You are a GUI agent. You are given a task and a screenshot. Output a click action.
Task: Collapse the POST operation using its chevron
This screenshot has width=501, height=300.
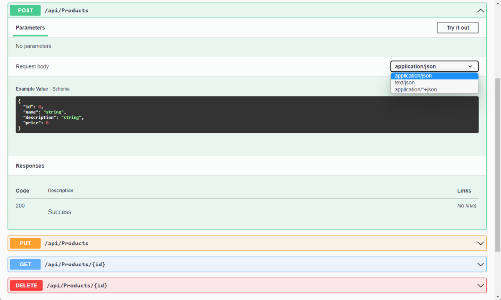tap(480, 10)
